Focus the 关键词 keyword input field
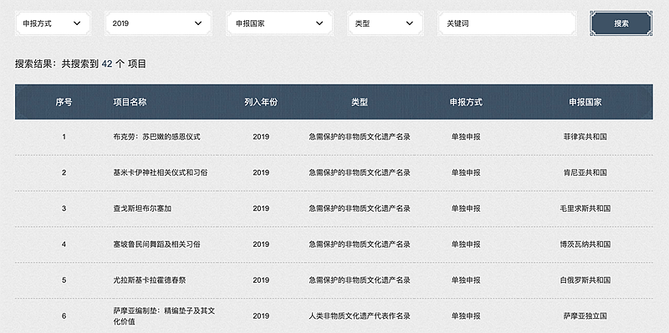The image size is (669, 333). coord(507,23)
